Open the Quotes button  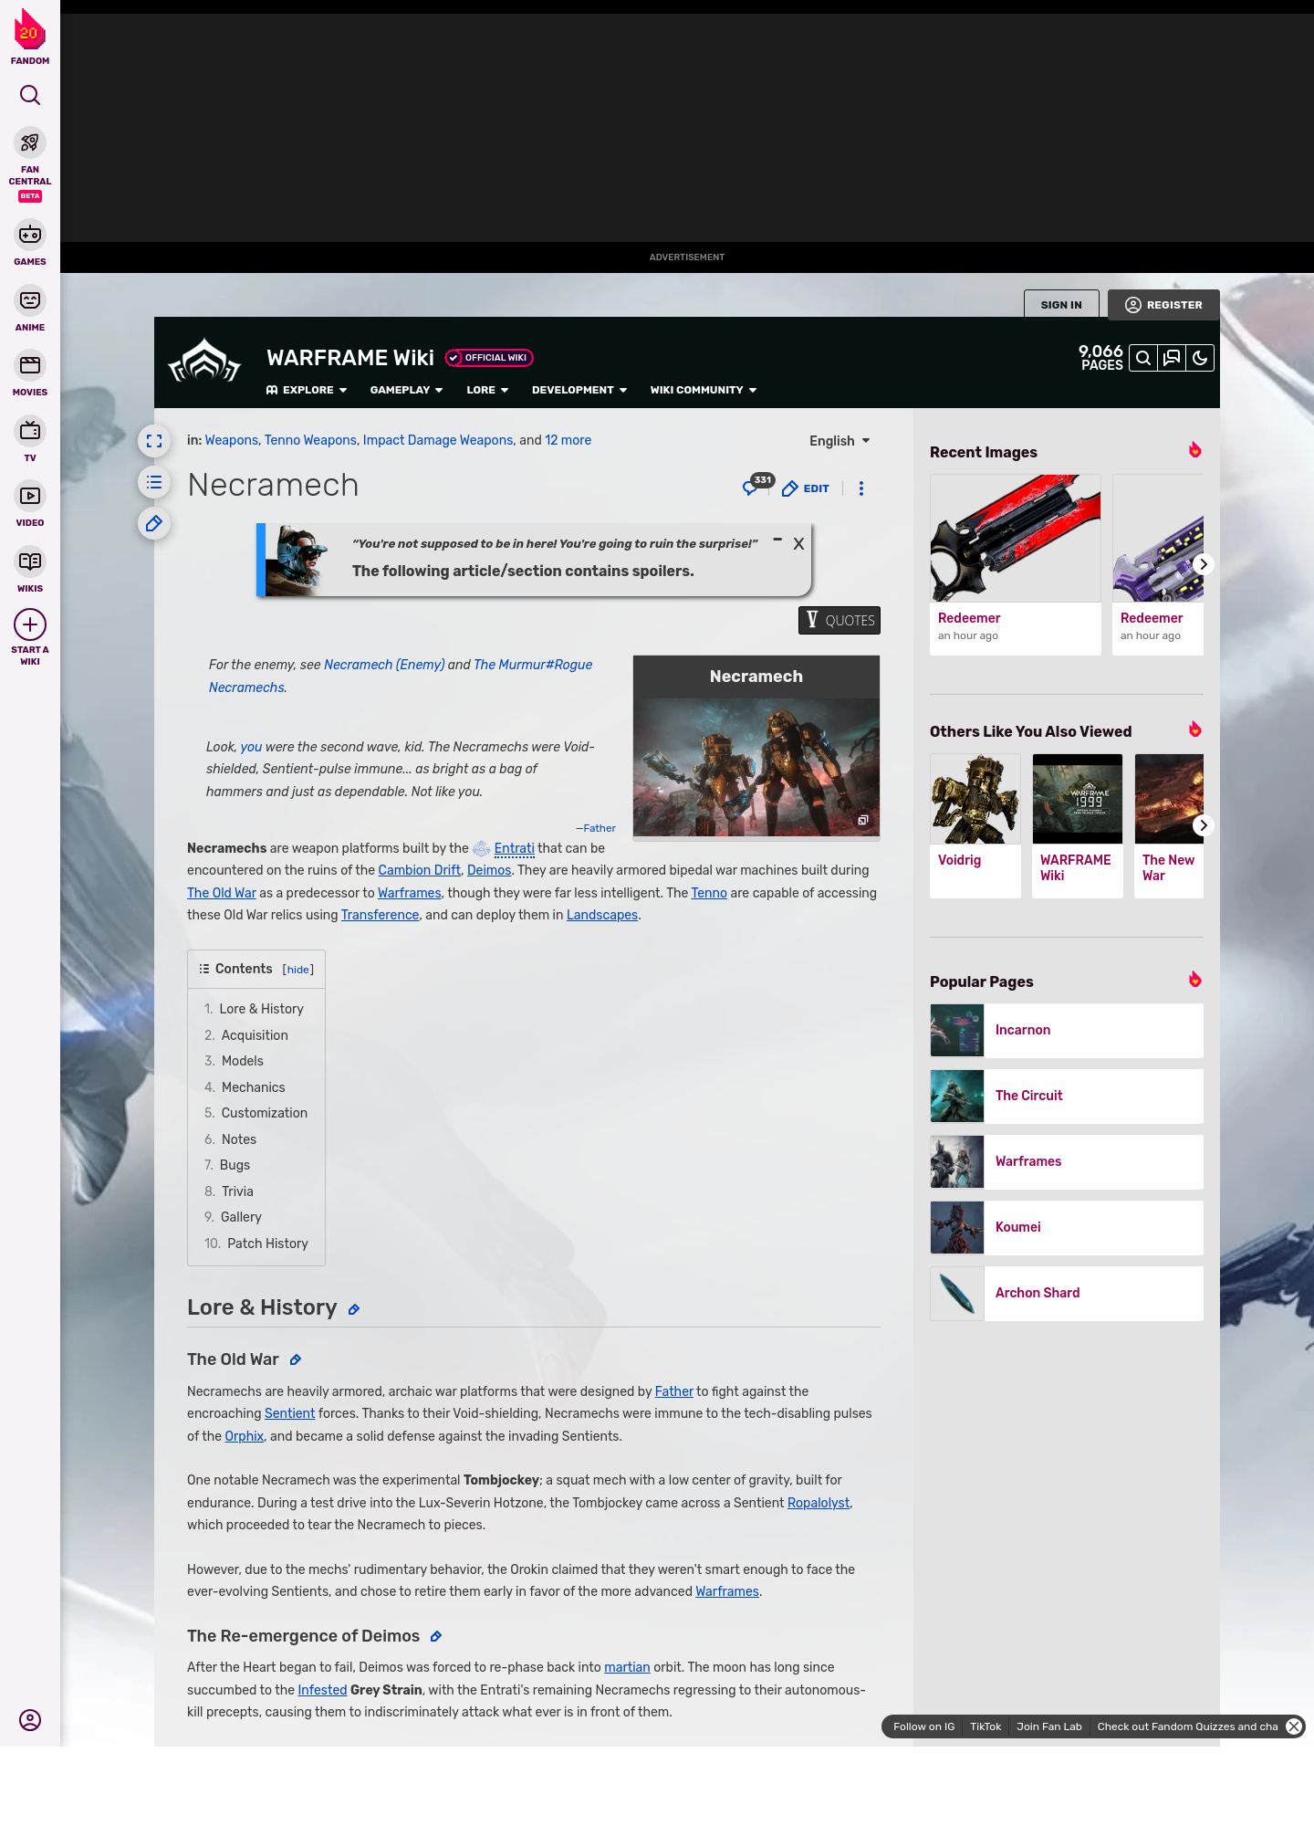[x=839, y=620]
